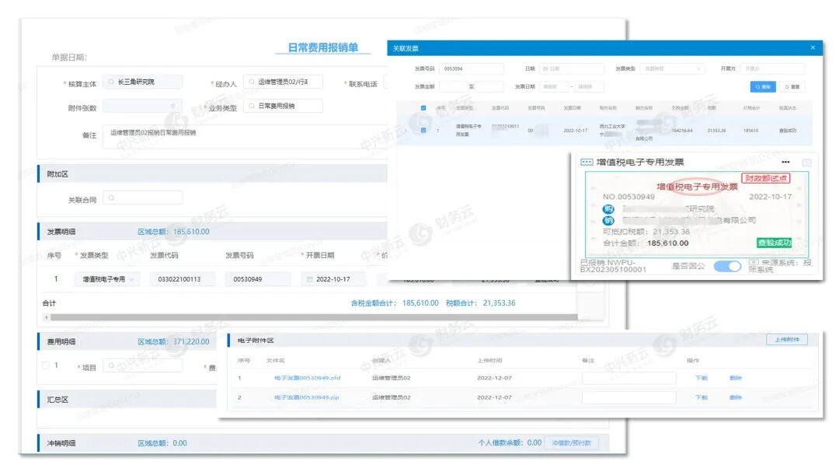Open file 电子发票00530949.zip
Screen dimensions: 839x472
click(307, 397)
